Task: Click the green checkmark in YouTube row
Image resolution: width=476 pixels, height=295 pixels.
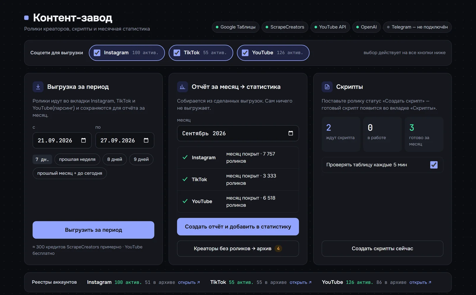Action: click(x=185, y=201)
